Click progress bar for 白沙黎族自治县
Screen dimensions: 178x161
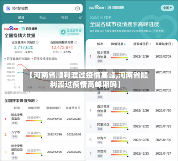(119, 112)
